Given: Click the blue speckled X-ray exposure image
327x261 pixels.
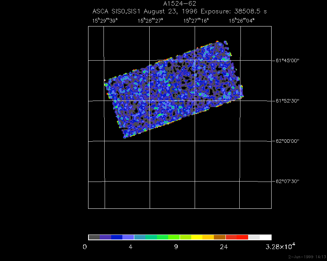Looking at the screenshot, I should point(174,89).
